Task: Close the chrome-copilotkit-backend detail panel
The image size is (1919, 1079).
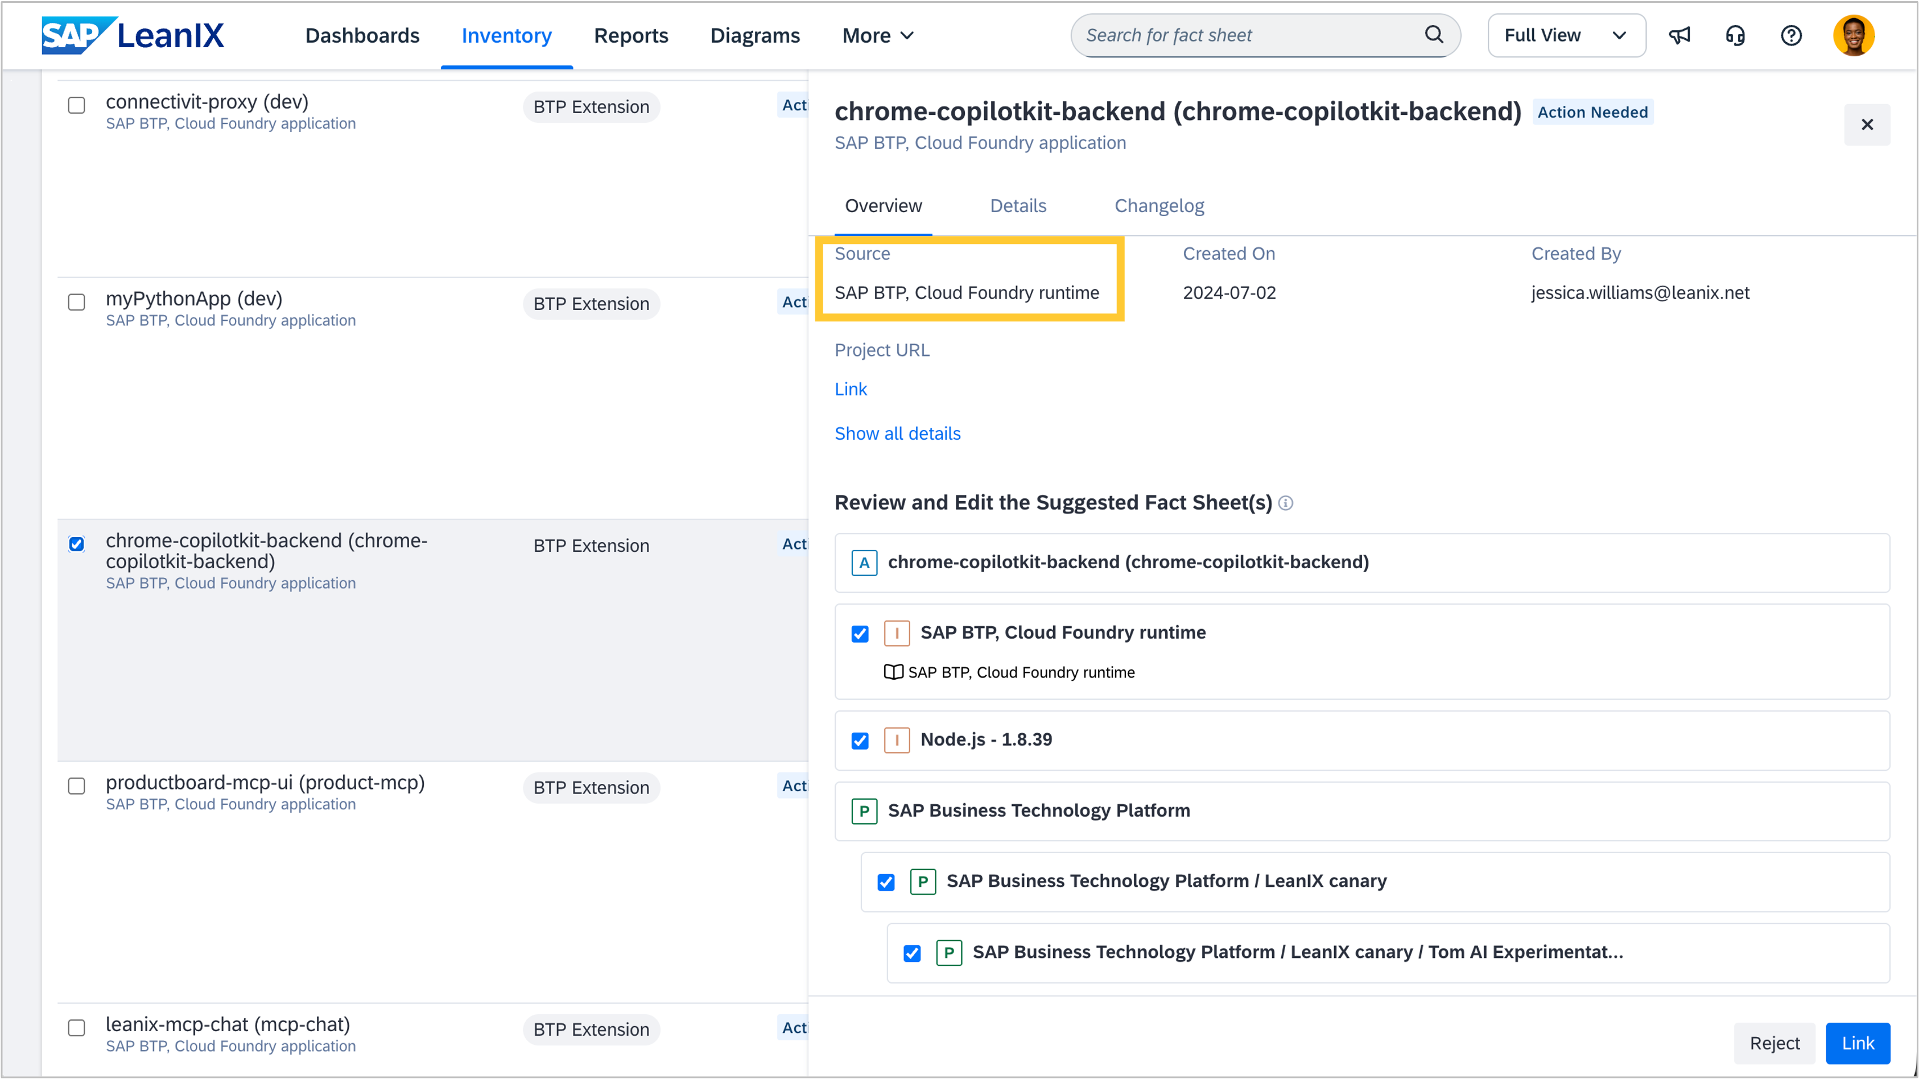Action: click(1867, 125)
